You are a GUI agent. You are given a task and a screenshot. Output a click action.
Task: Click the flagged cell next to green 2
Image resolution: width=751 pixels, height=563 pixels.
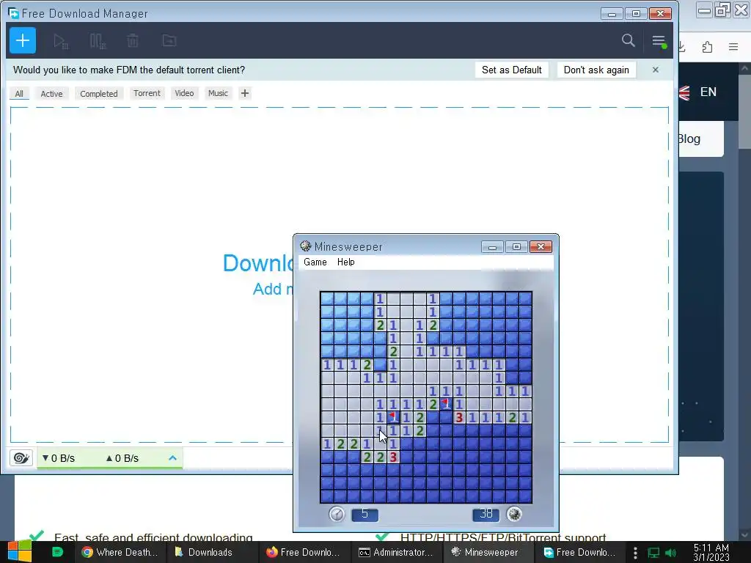tap(446, 404)
